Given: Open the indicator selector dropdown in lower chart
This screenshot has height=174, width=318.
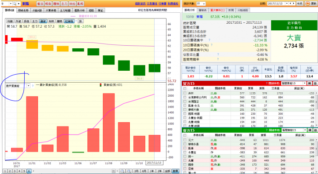Looking at the screenshot, I should [28, 86].
